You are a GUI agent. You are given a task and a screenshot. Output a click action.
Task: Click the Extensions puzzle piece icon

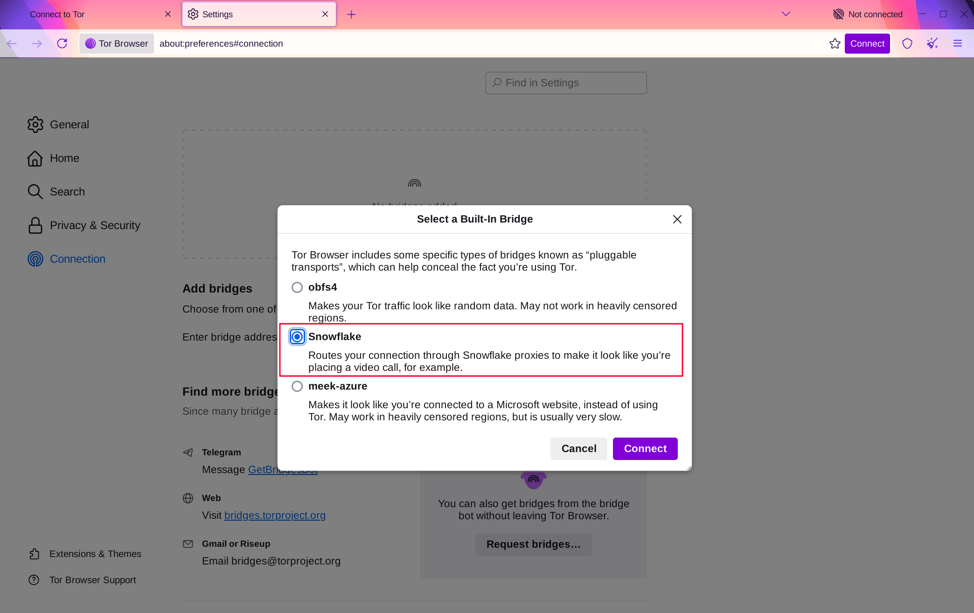35,554
